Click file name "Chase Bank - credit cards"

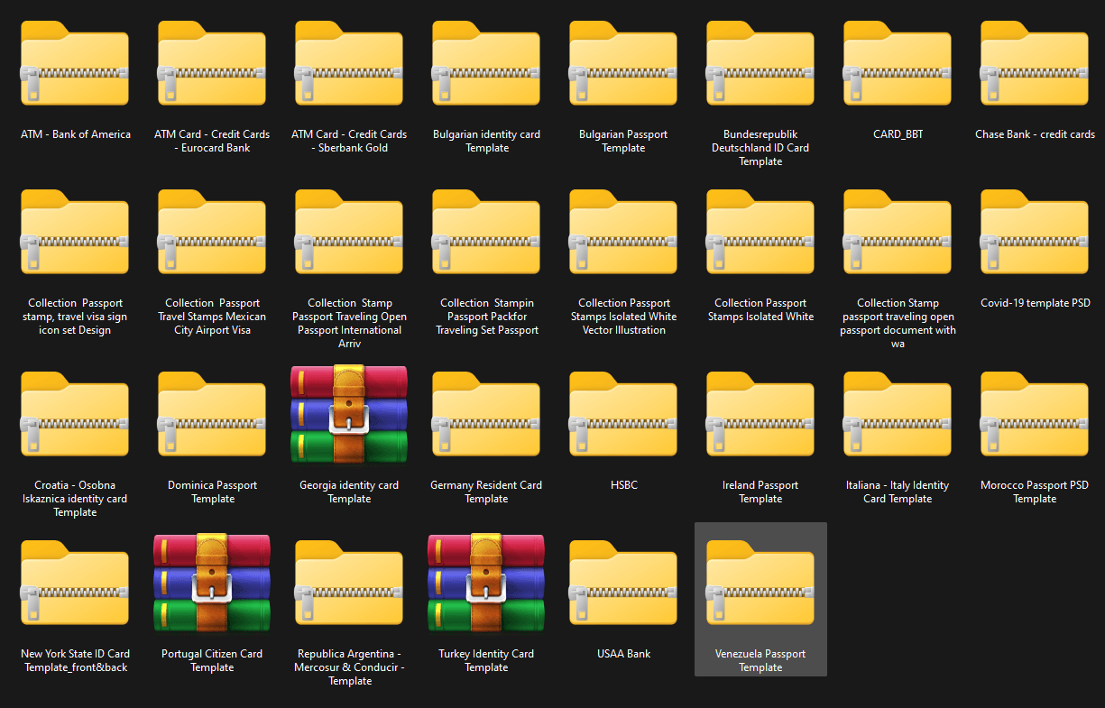click(x=1035, y=134)
